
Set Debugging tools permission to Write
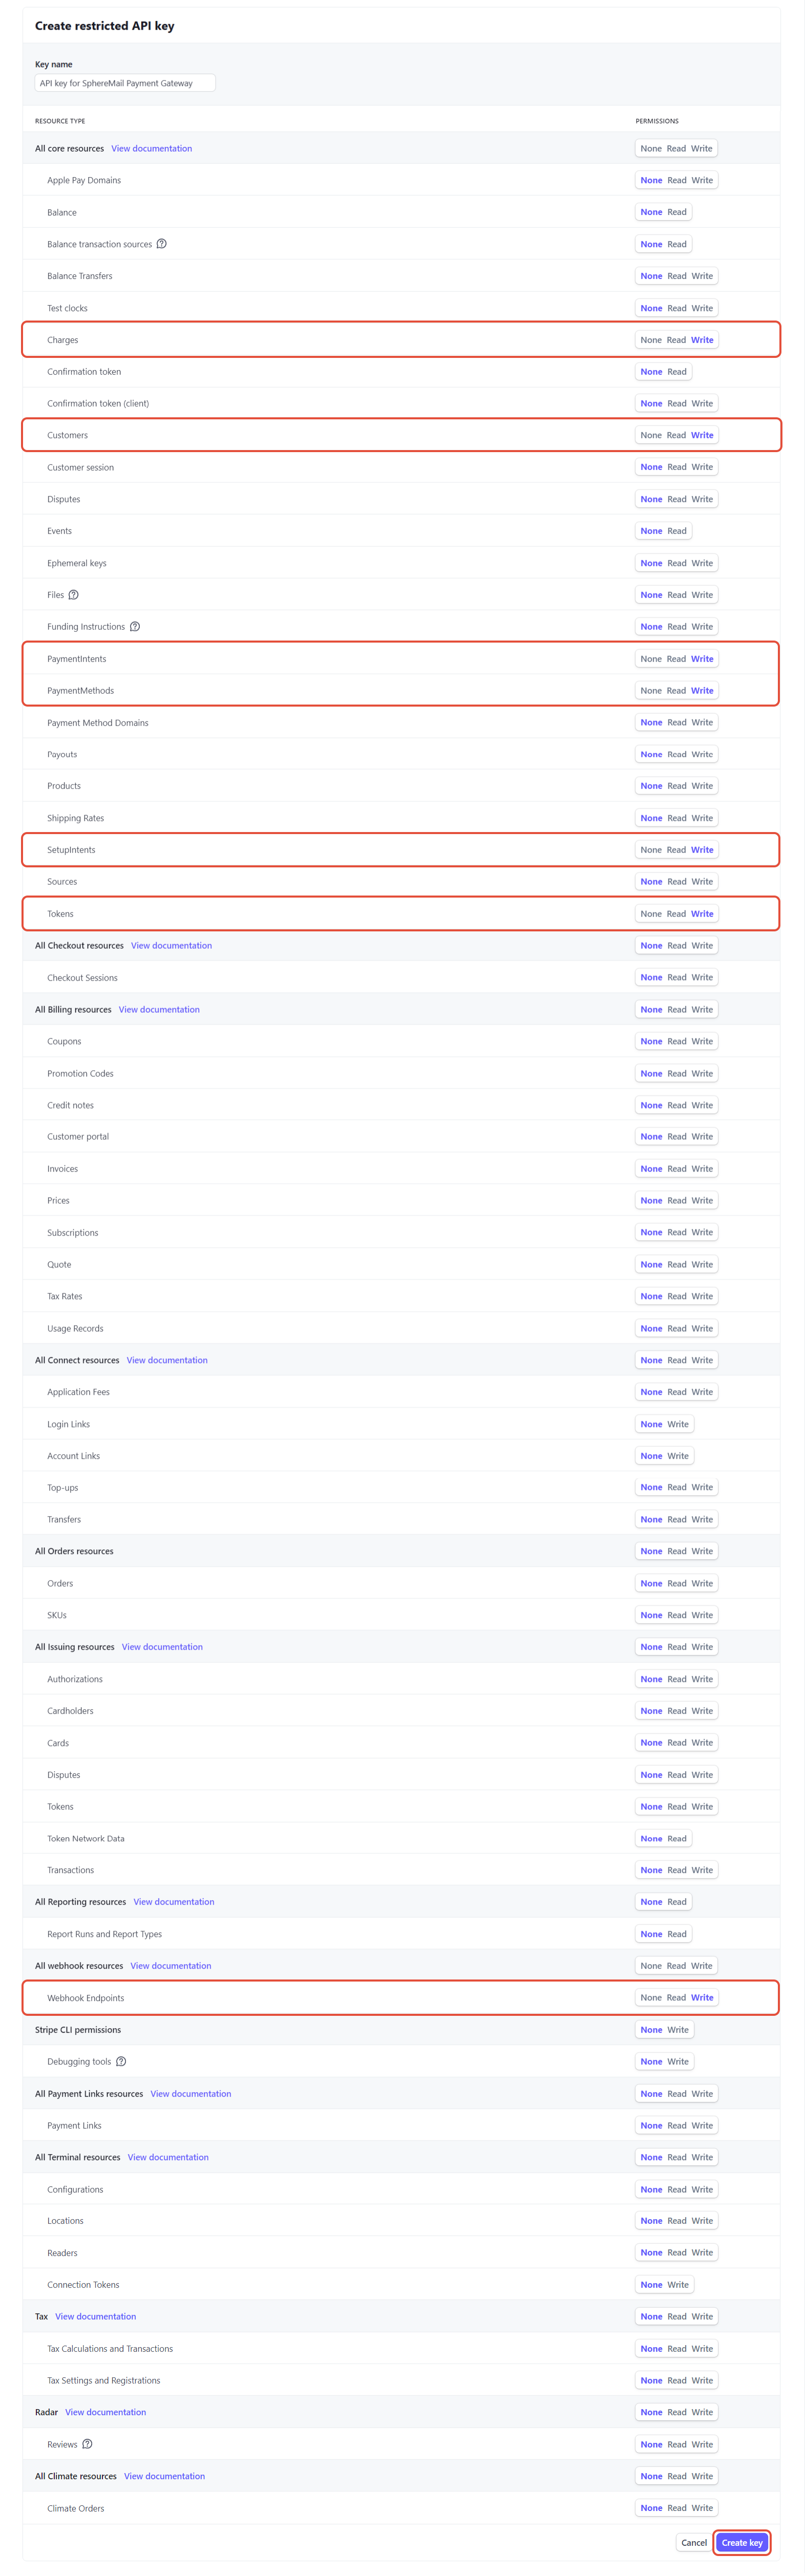(x=678, y=2061)
